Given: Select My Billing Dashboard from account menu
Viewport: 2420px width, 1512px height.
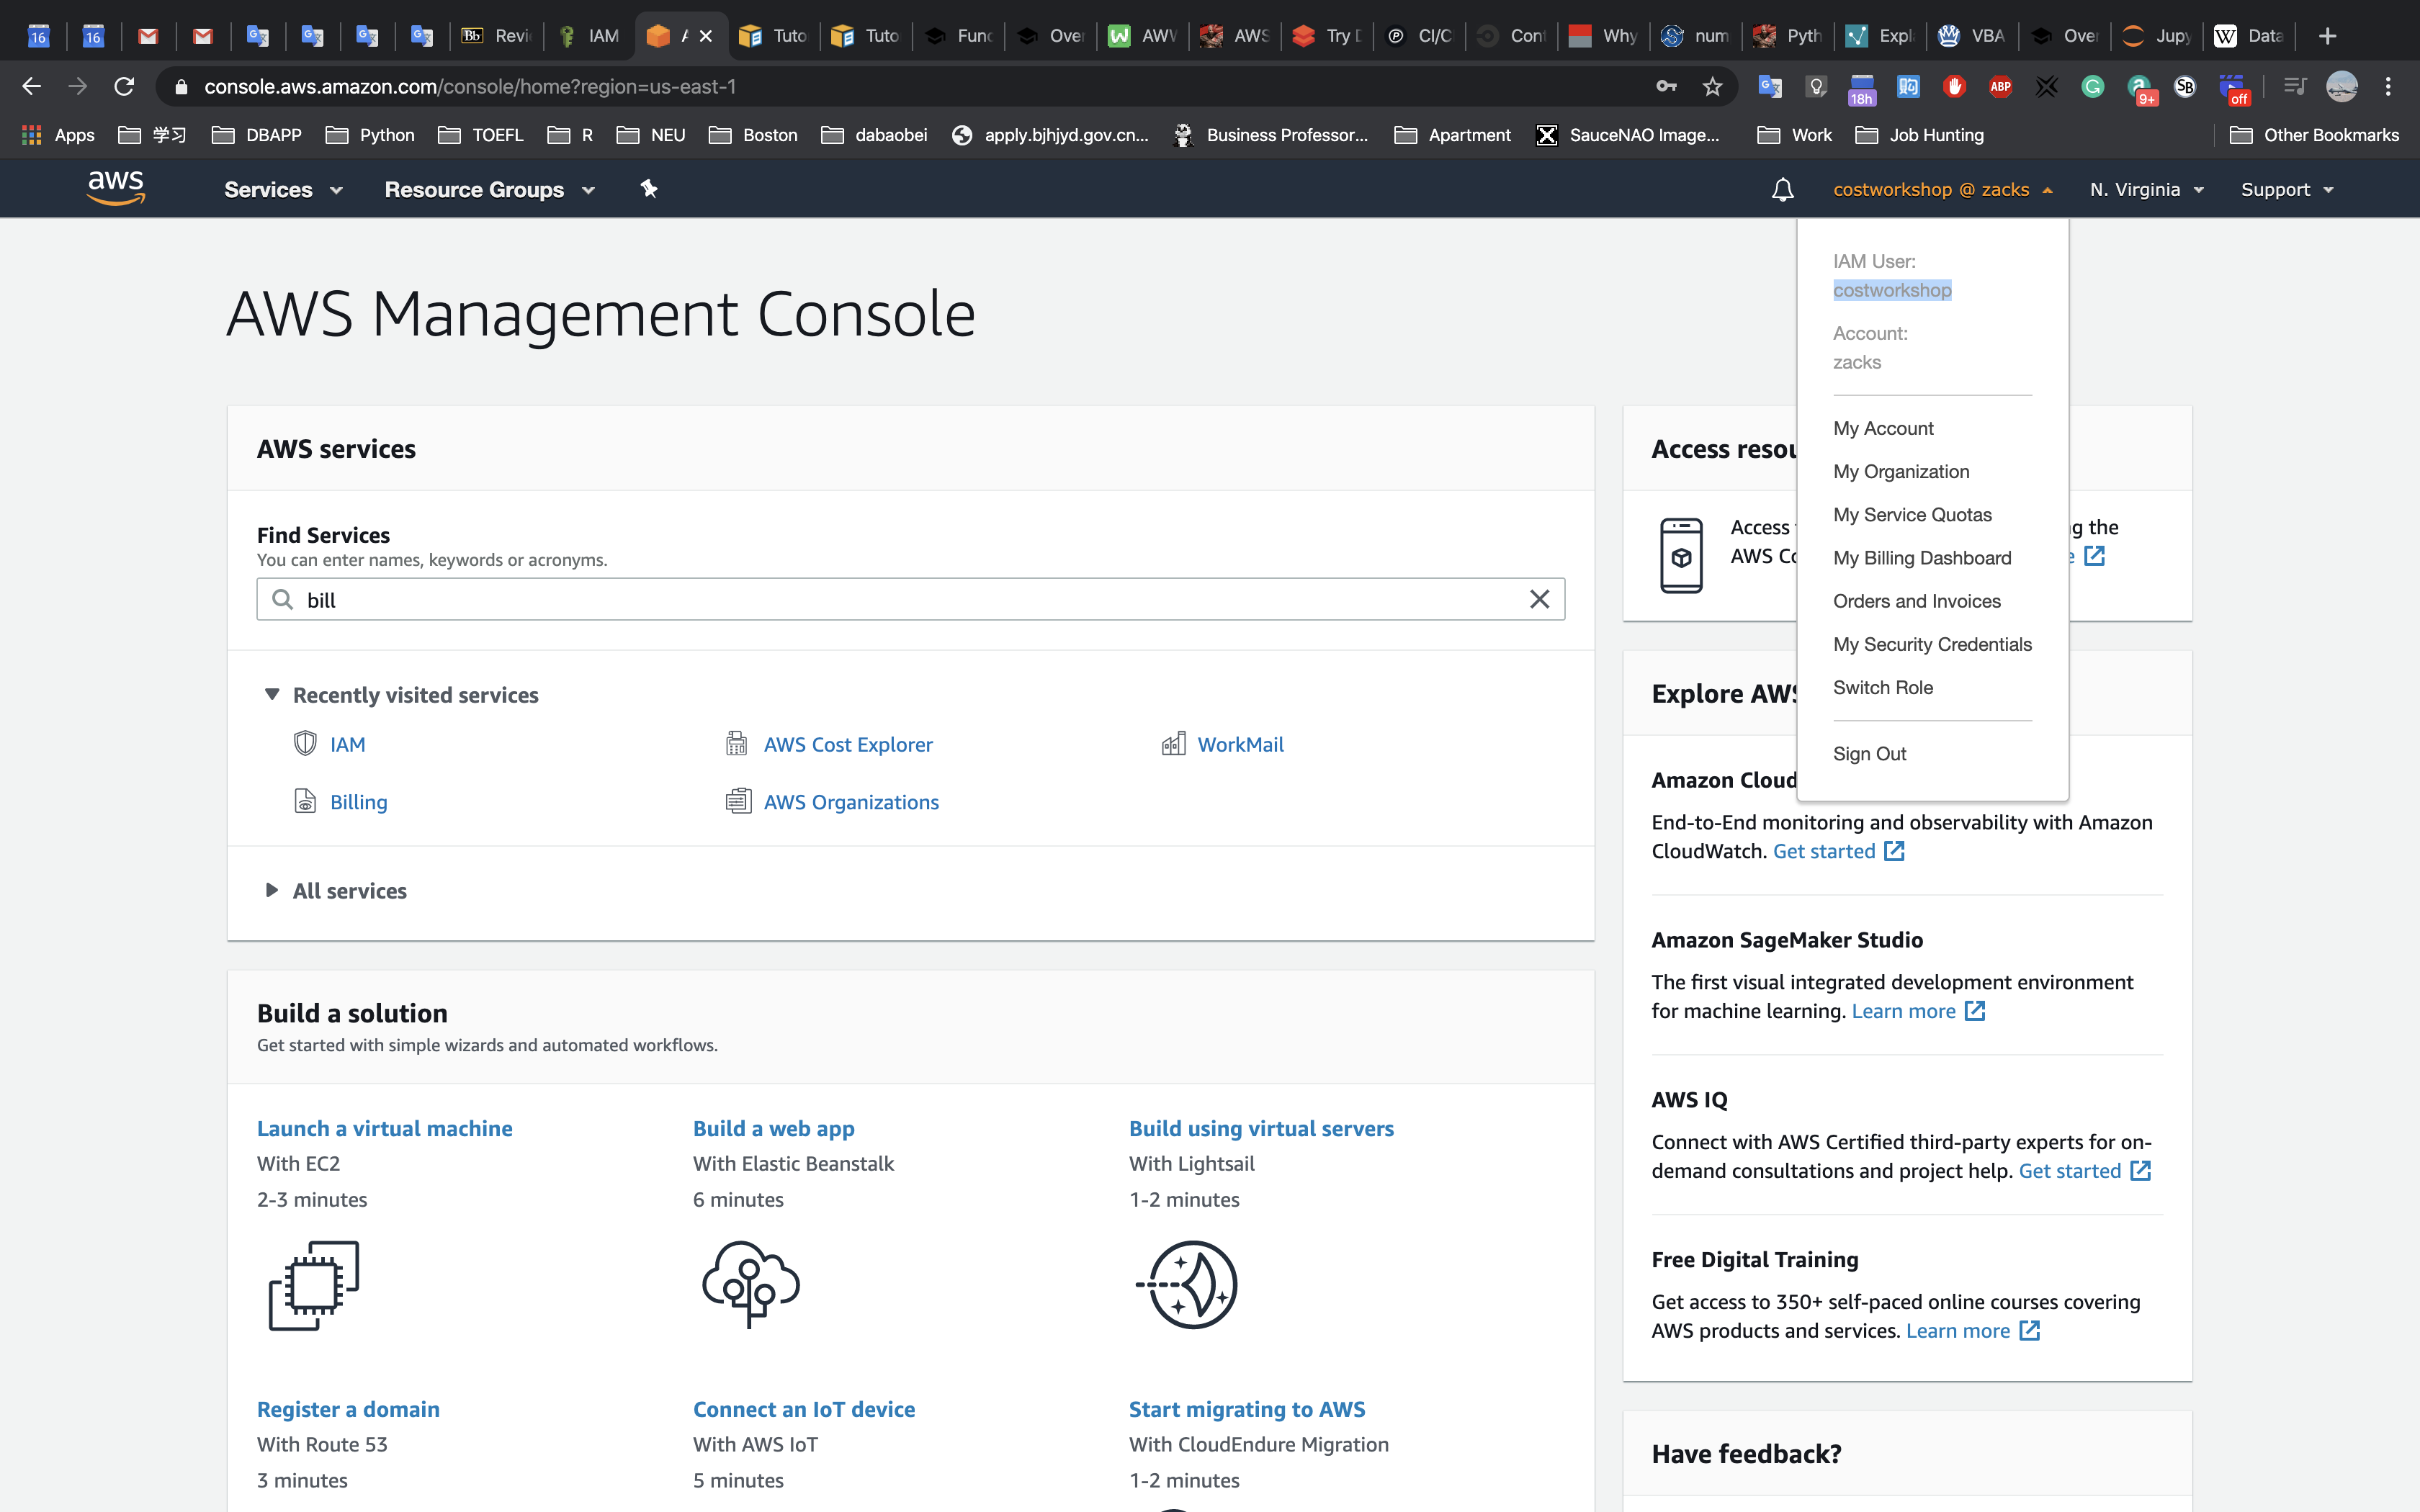Looking at the screenshot, I should pyautogui.click(x=1921, y=558).
